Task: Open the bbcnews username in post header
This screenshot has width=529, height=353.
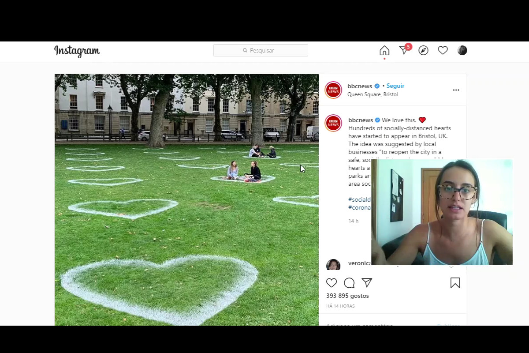Action: [360, 86]
